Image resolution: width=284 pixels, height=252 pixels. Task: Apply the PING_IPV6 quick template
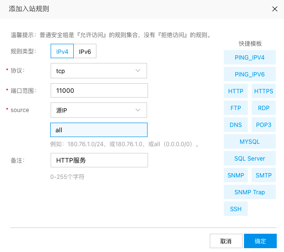[x=250, y=74]
